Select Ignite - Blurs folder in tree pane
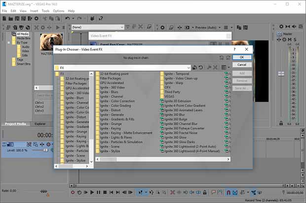This screenshot has height=203, width=306. pos(75,98)
